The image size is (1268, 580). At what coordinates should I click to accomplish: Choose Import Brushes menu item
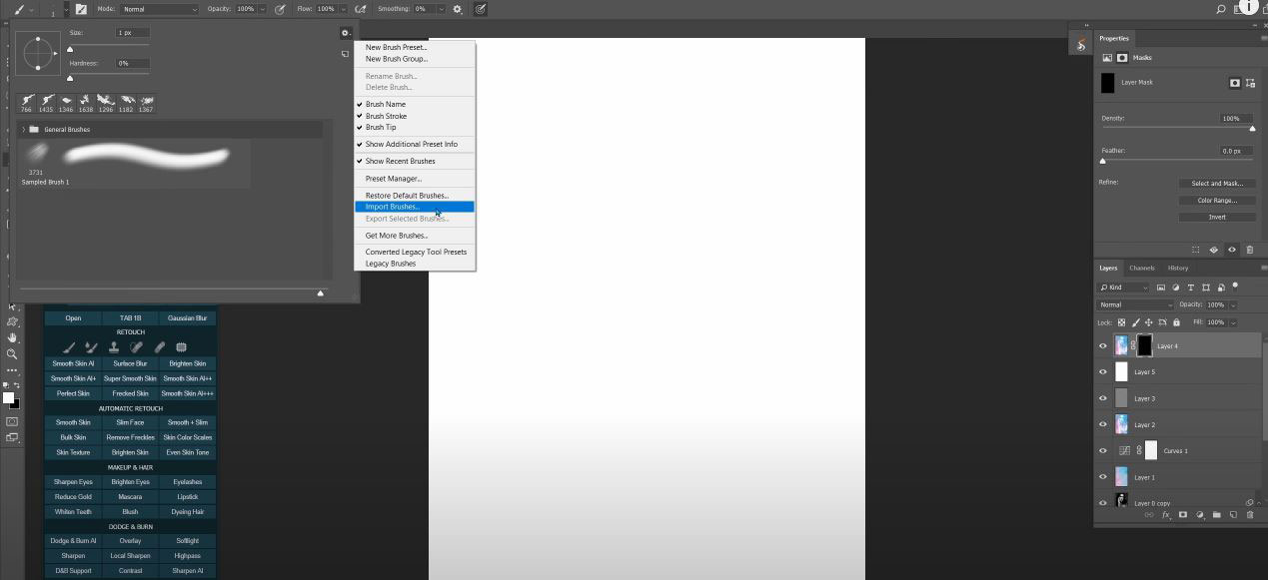click(415, 207)
